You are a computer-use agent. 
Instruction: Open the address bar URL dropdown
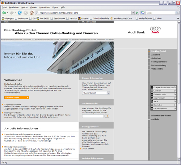tap(133, 13)
